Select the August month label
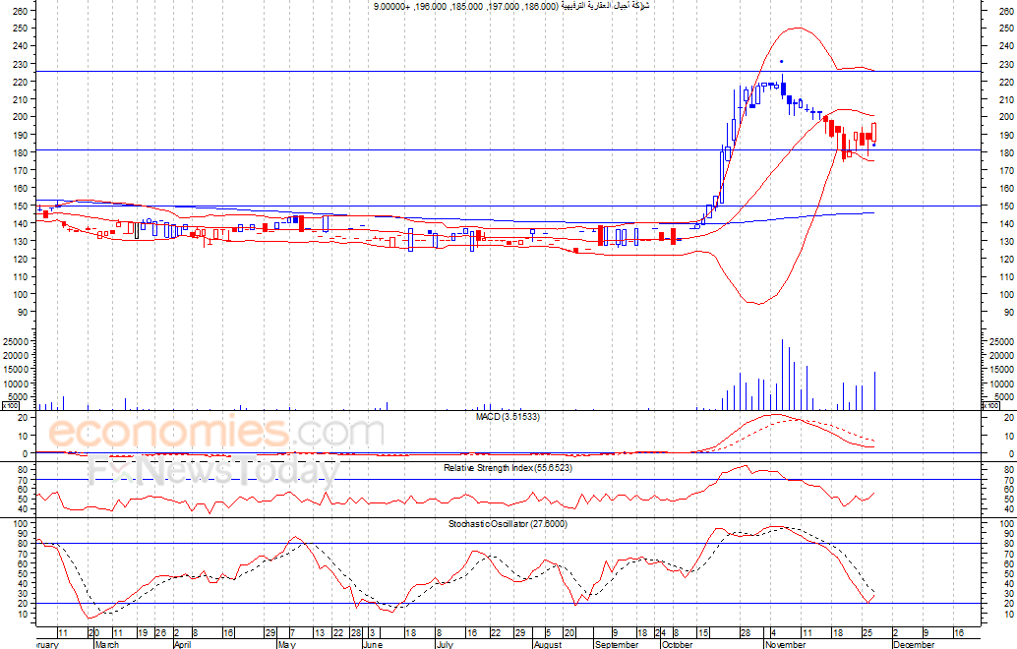The width and height of the screenshot is (1017, 649). pos(548,644)
